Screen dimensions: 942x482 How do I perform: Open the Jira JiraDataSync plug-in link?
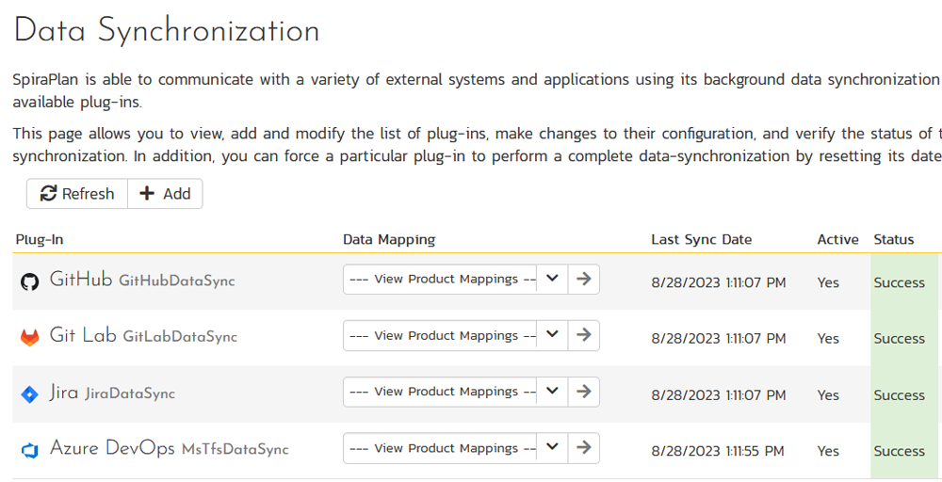pyautogui.click(x=112, y=394)
